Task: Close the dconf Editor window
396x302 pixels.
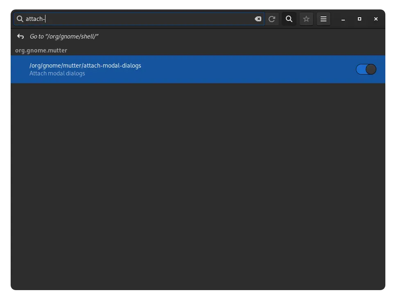Action: [x=376, y=19]
